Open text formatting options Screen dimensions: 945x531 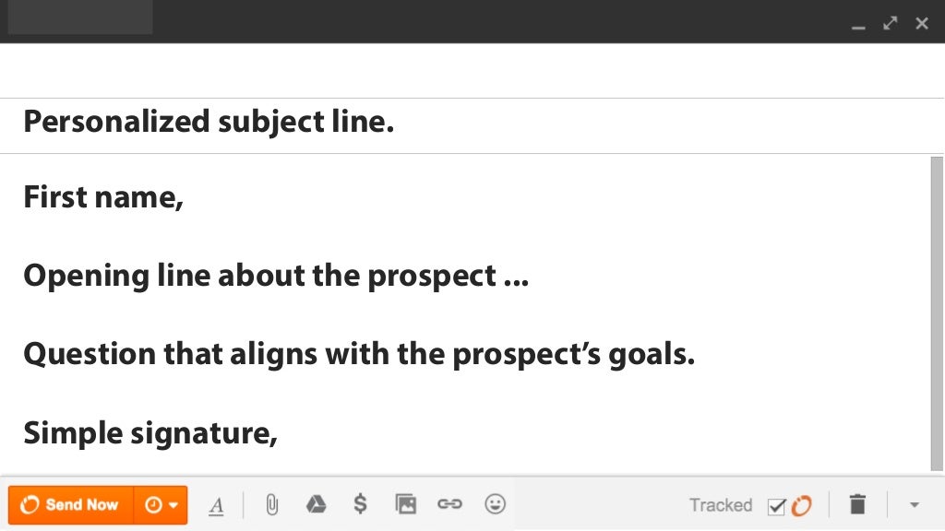coord(216,505)
